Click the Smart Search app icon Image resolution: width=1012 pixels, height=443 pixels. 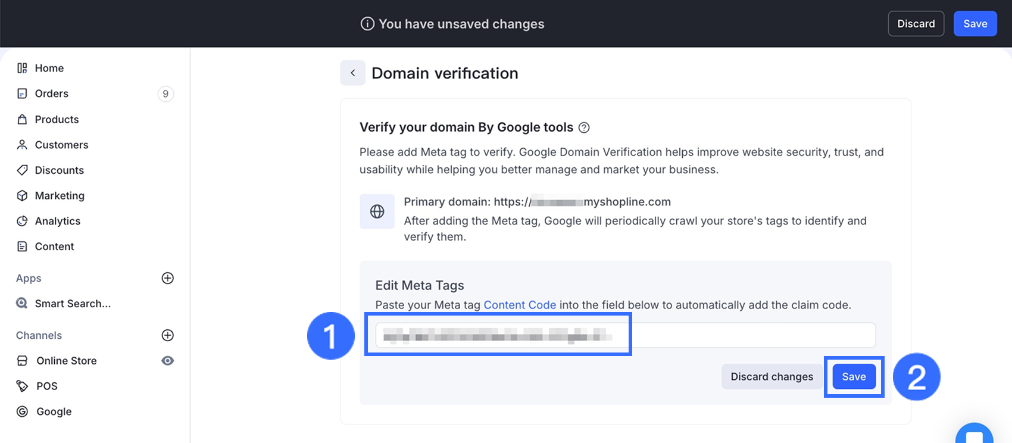pyautogui.click(x=22, y=304)
